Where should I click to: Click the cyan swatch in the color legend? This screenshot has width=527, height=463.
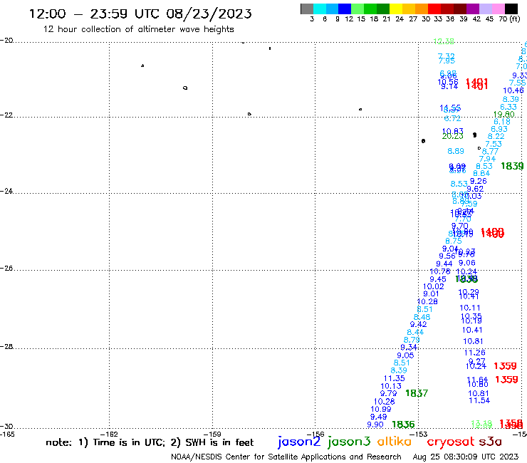coord(320,9)
